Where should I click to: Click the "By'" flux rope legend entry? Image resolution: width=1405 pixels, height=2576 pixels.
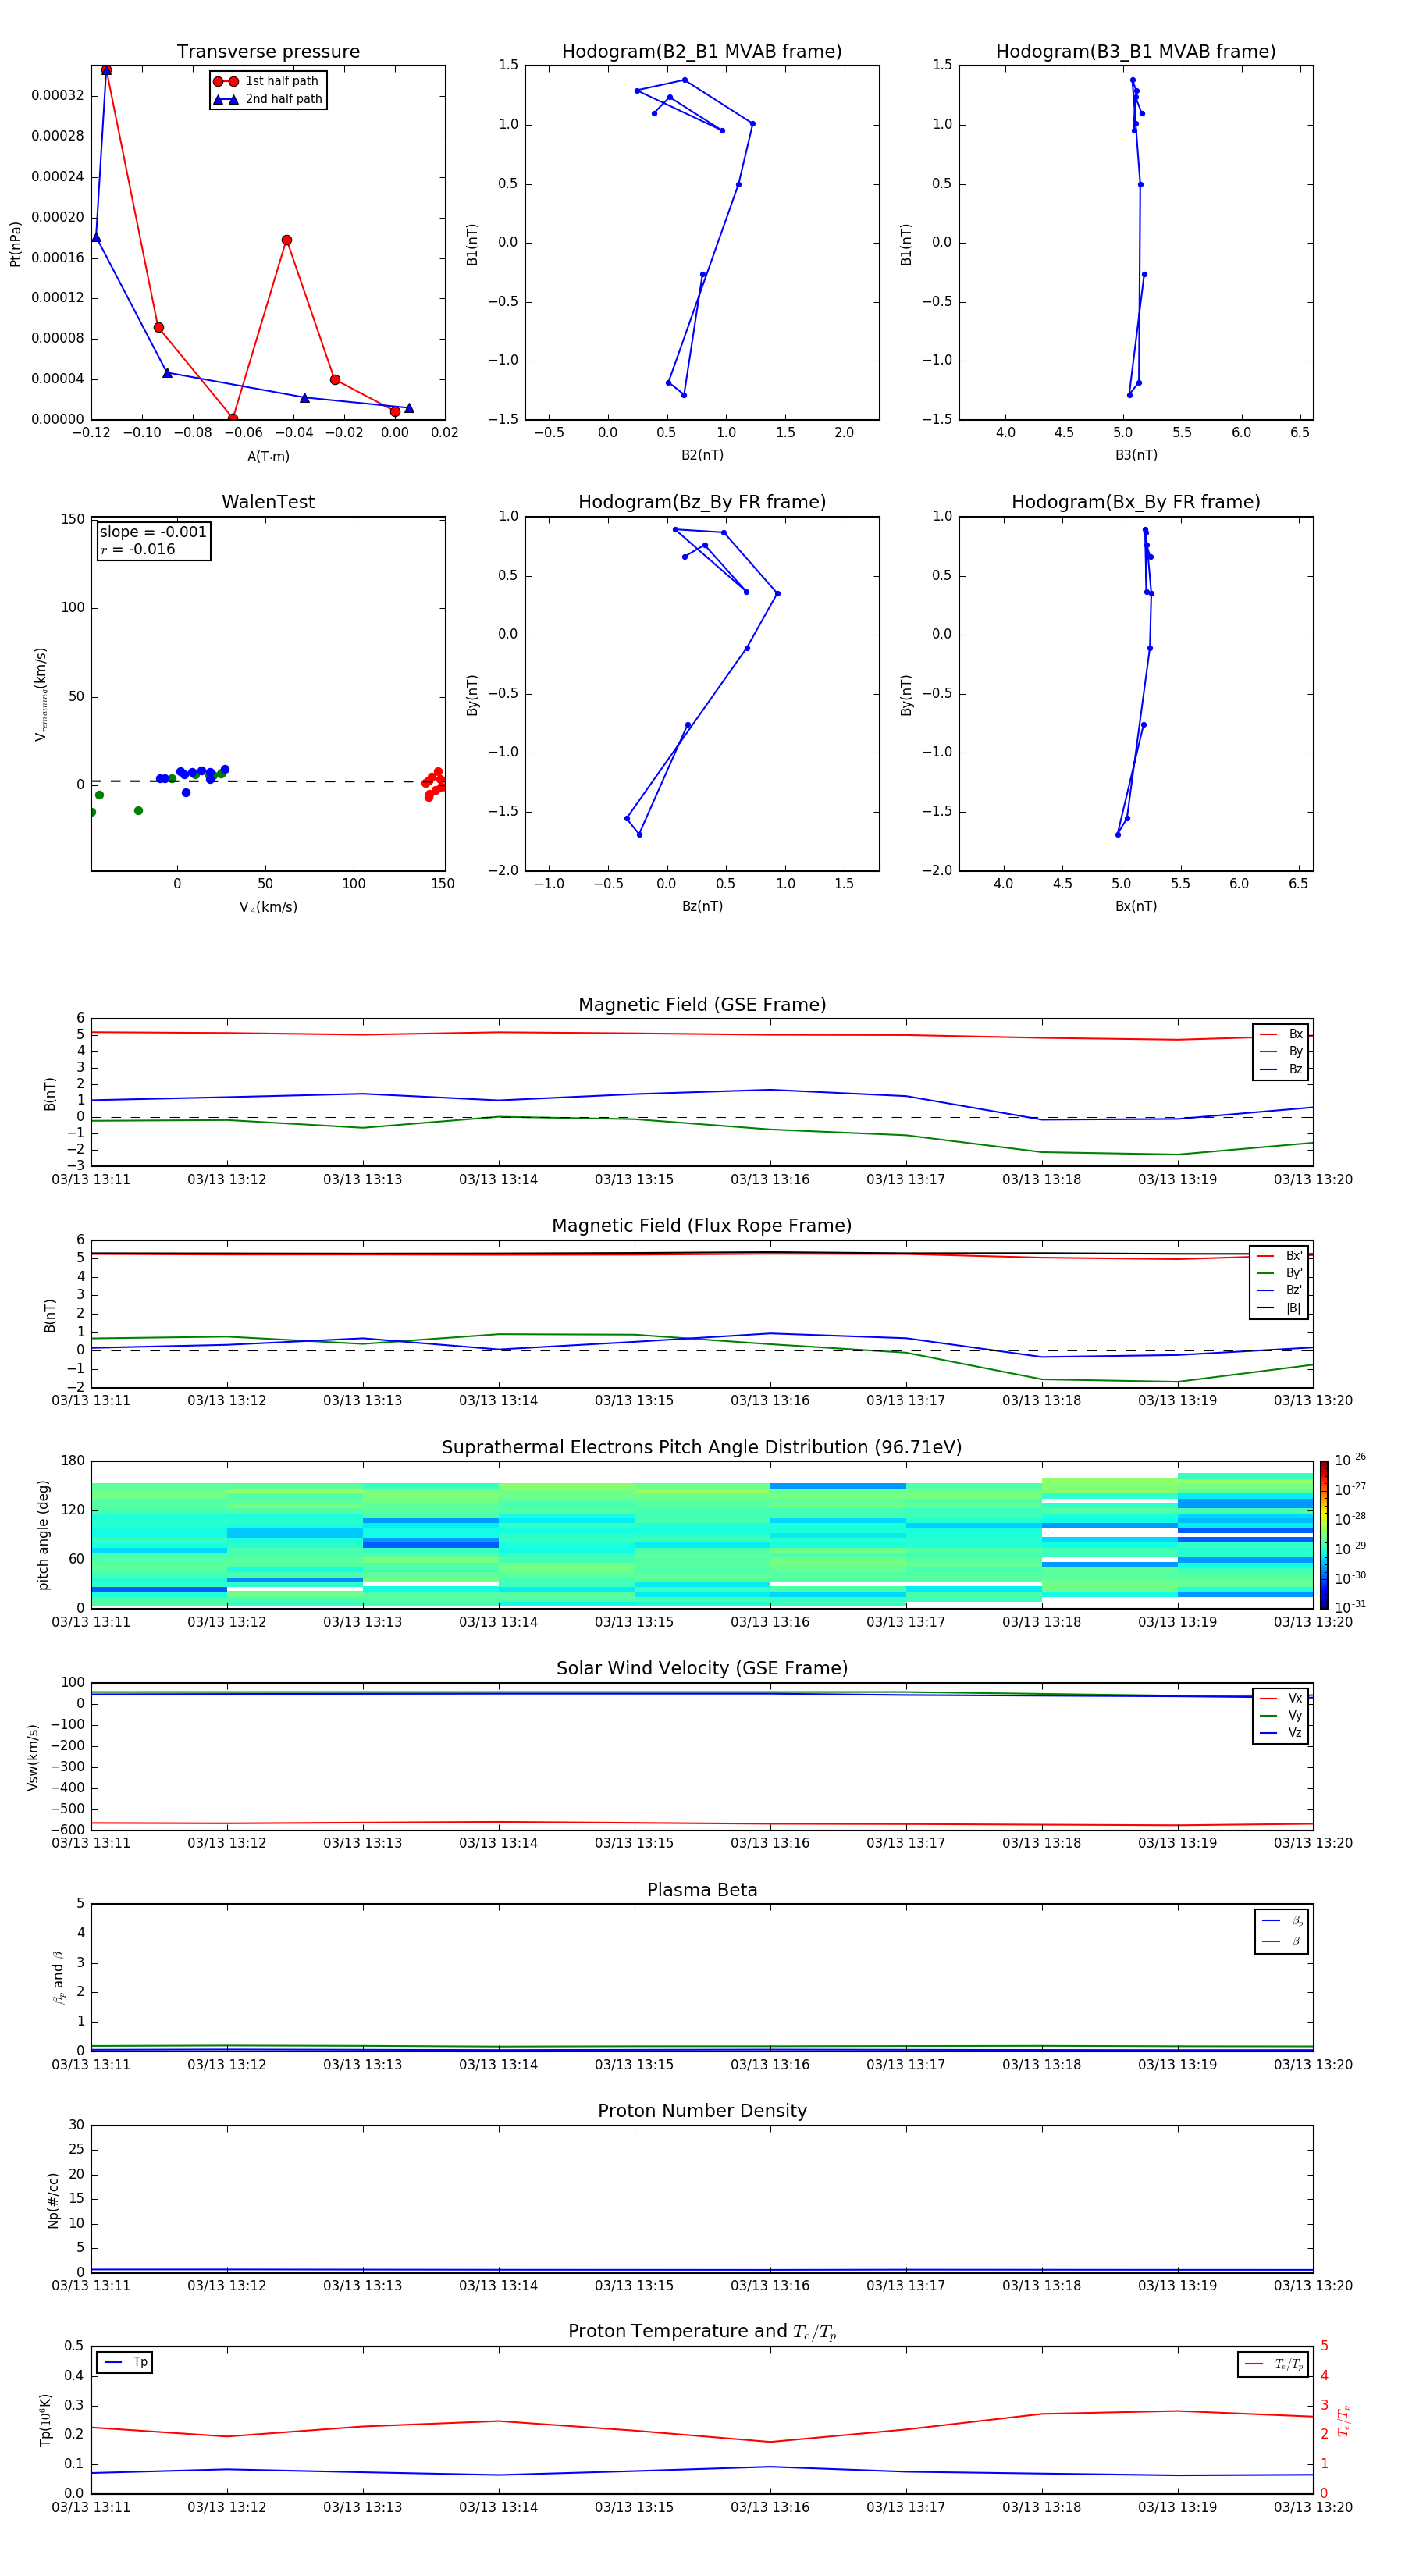click(x=1280, y=1273)
